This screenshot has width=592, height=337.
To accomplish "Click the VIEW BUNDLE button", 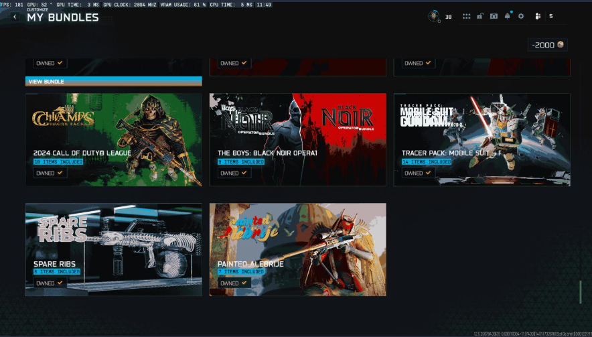I will point(114,81).
